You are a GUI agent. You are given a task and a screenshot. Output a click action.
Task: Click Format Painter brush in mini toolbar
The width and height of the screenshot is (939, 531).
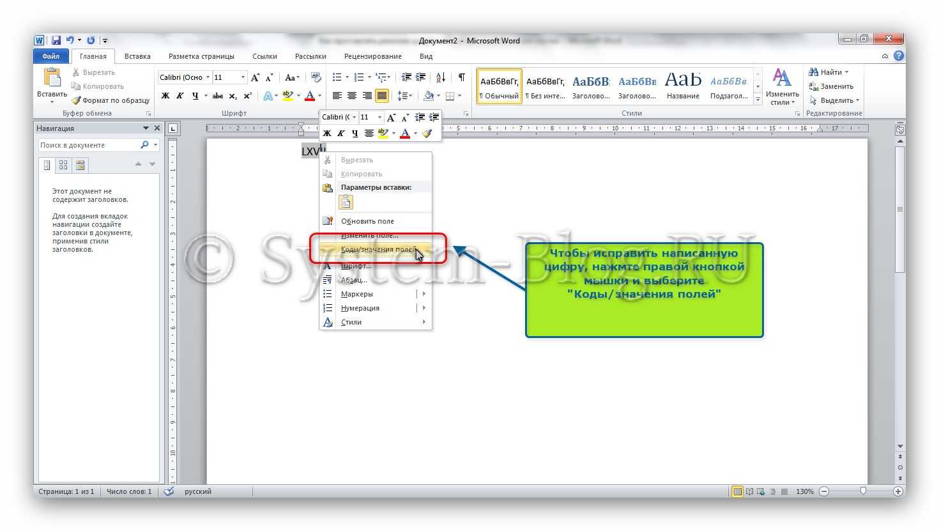click(427, 134)
